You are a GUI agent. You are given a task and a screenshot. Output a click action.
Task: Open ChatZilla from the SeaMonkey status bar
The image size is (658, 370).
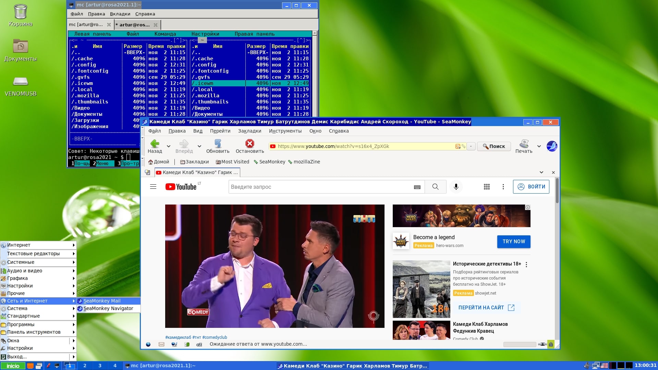(x=199, y=344)
